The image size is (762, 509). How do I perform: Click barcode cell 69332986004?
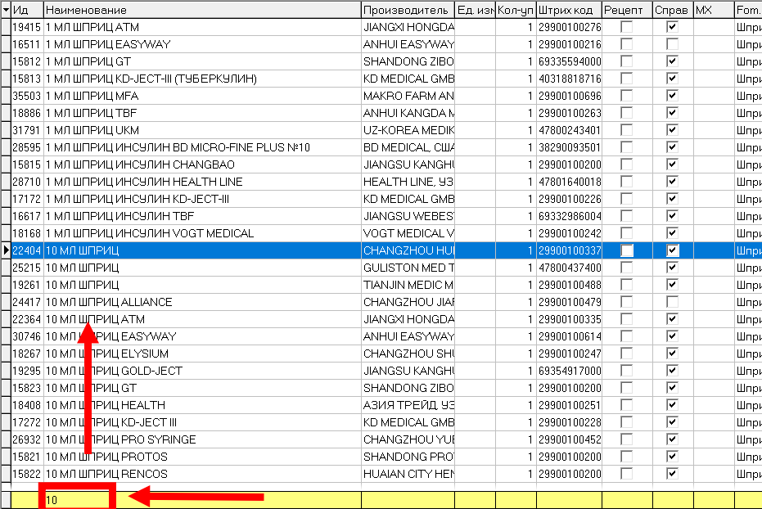click(569, 216)
